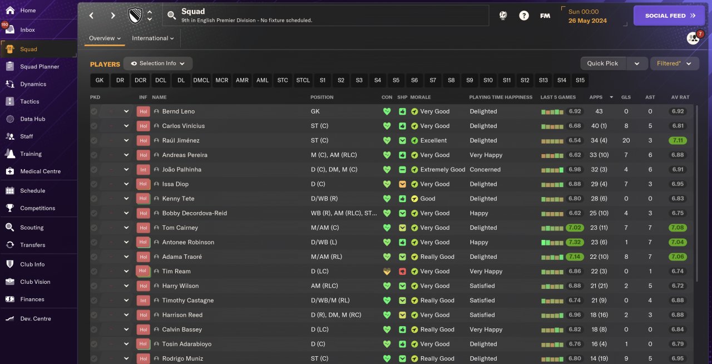Viewport: 712px width, 364px height.
Task: Expand the International dropdown tab
Action: pos(153,38)
